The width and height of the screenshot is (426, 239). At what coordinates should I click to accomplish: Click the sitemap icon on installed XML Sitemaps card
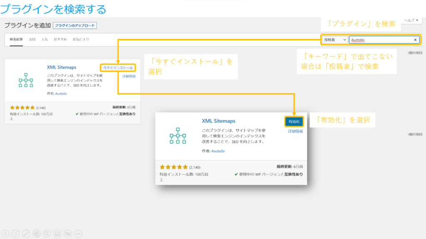pos(178,136)
